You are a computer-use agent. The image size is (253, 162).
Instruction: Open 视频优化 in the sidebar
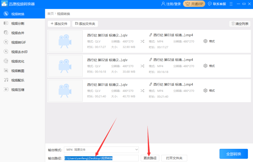[22, 61]
